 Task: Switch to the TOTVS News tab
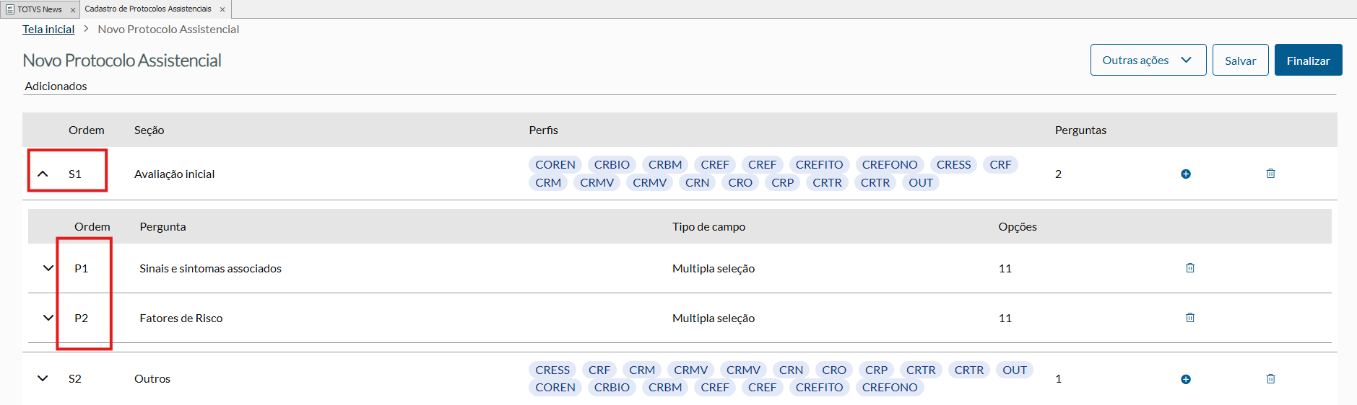tap(39, 9)
